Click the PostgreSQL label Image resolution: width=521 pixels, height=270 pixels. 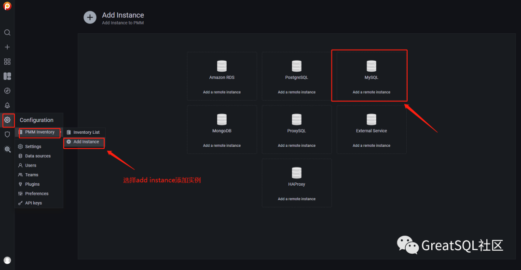(296, 77)
